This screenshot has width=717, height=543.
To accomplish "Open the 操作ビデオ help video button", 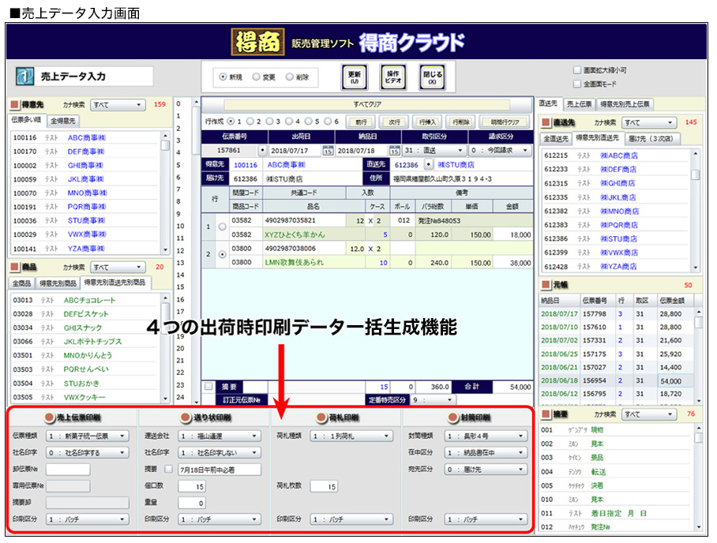I will click(393, 77).
